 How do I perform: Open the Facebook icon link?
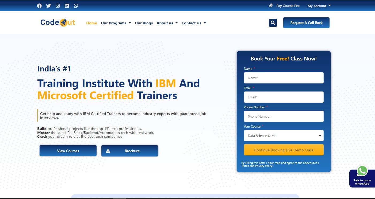pyautogui.click(x=39, y=6)
